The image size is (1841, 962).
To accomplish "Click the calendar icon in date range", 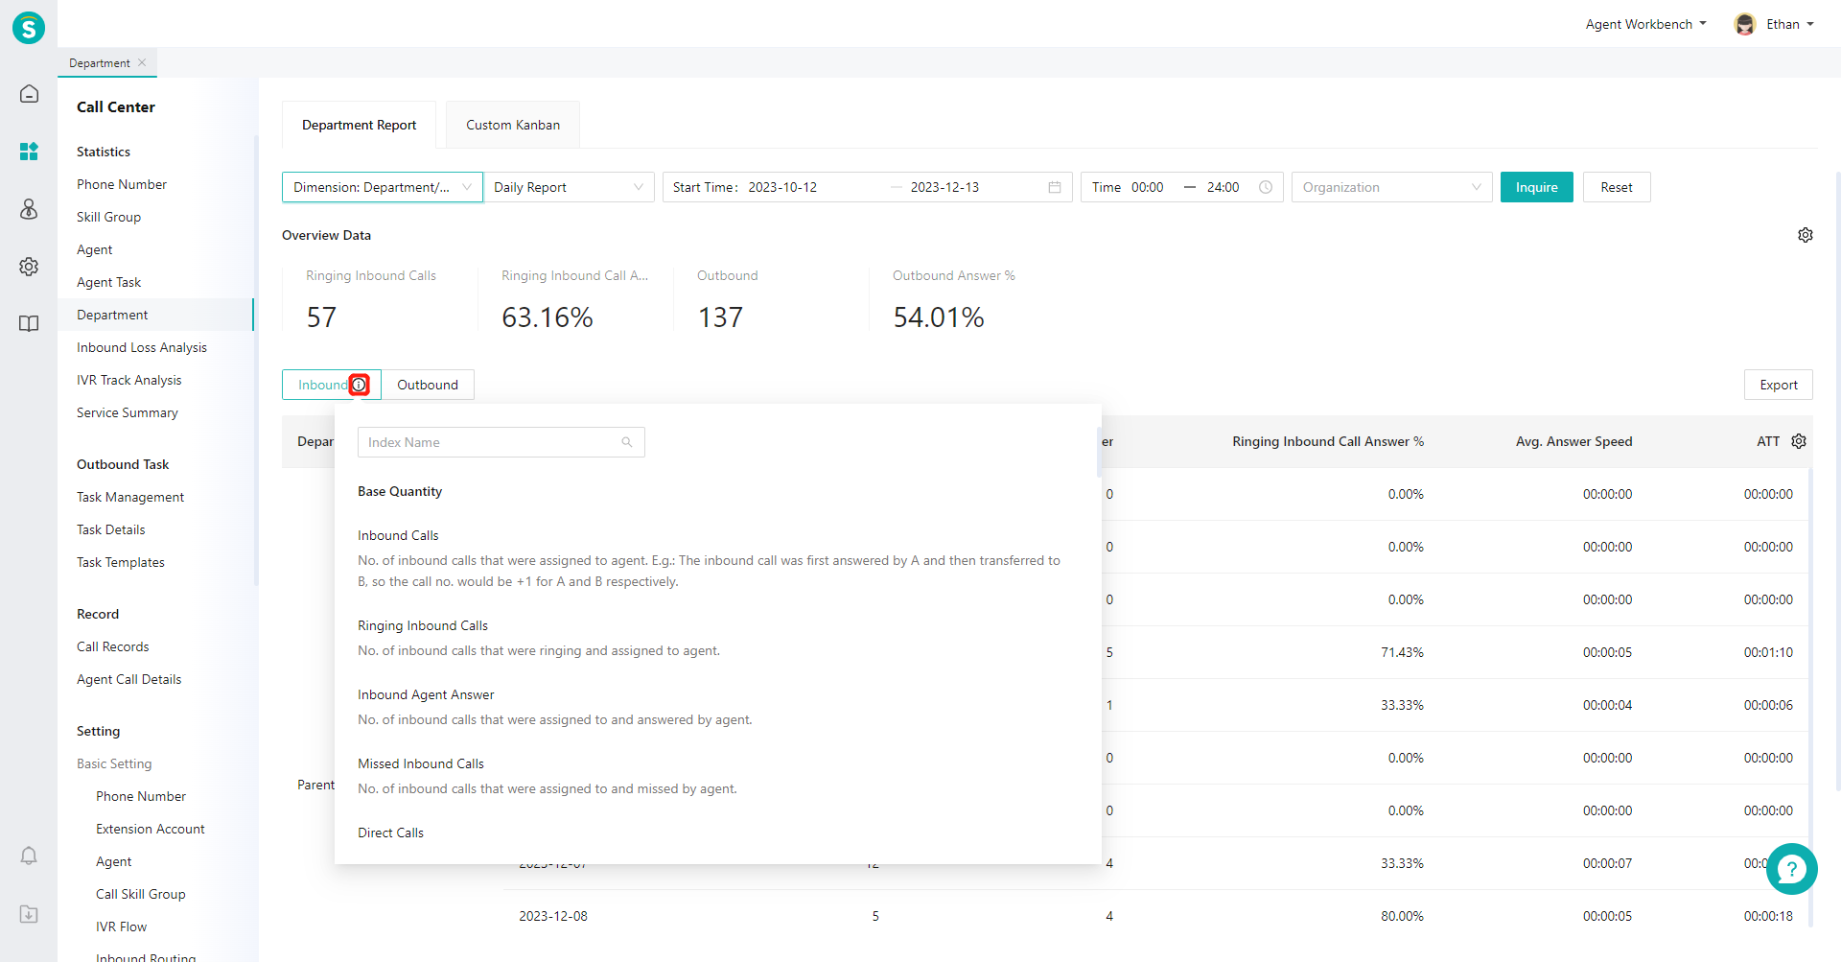I will (1055, 187).
